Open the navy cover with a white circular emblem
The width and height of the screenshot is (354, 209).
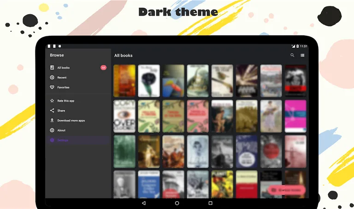click(x=247, y=152)
